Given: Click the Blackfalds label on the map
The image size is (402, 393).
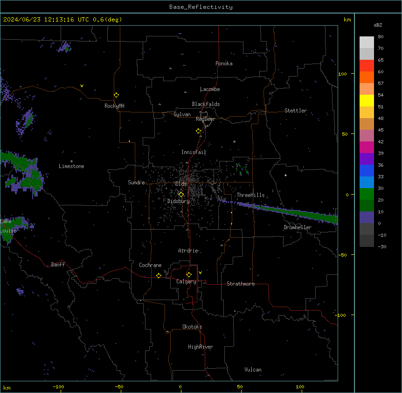Looking at the screenshot, I should 206,104.
